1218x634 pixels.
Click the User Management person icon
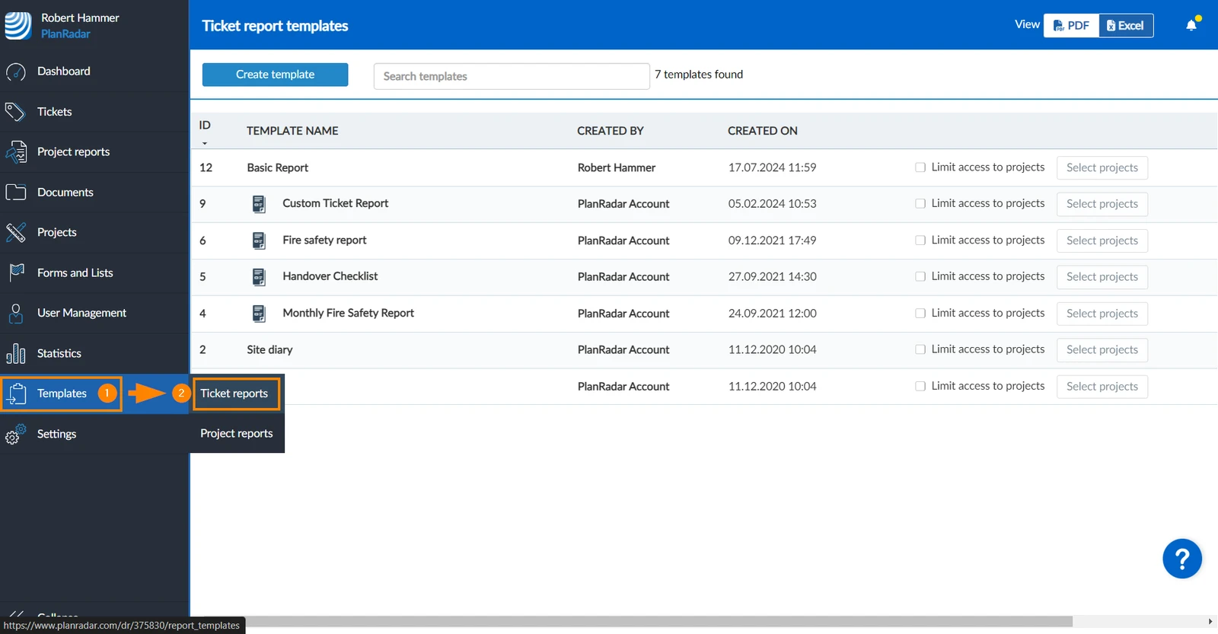(x=16, y=313)
